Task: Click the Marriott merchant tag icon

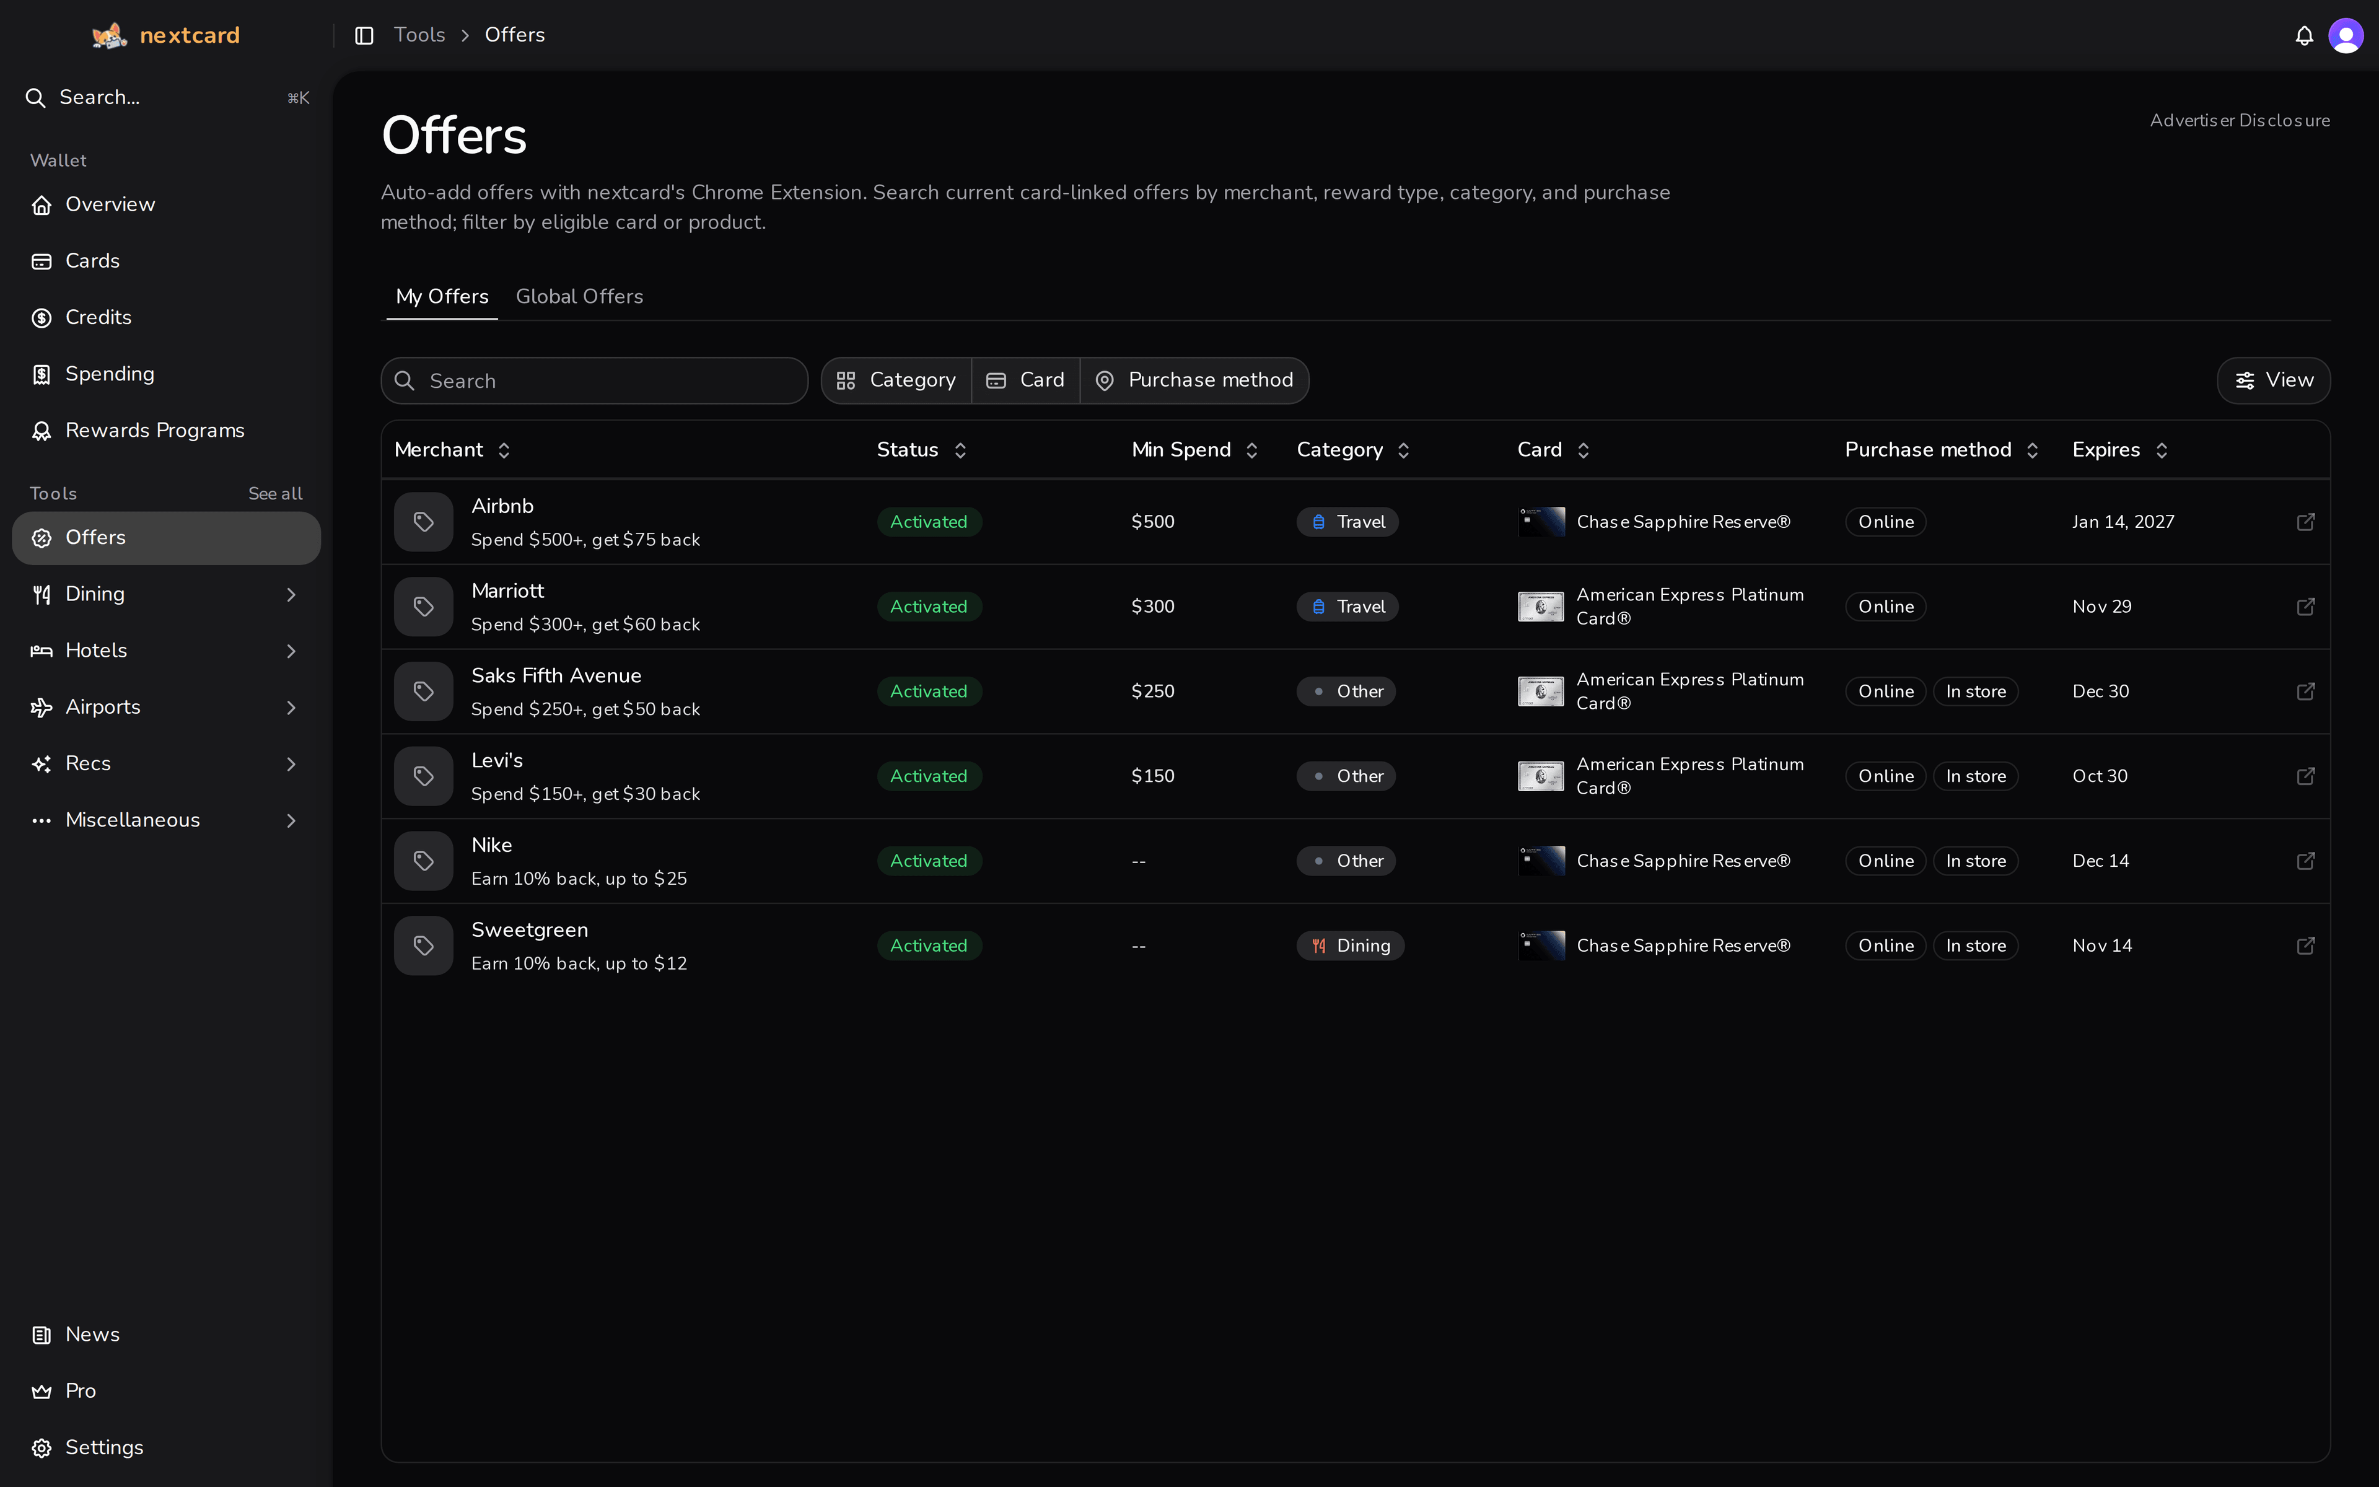Action: pyautogui.click(x=424, y=607)
